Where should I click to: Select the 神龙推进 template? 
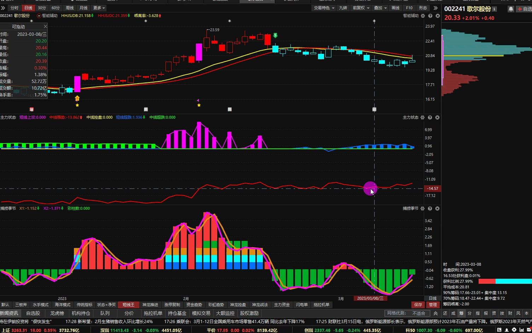click(x=150, y=305)
